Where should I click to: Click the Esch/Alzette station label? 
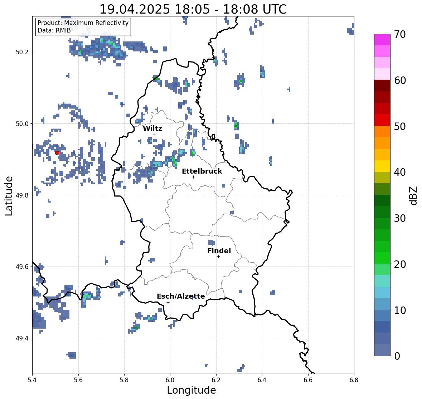(181, 296)
